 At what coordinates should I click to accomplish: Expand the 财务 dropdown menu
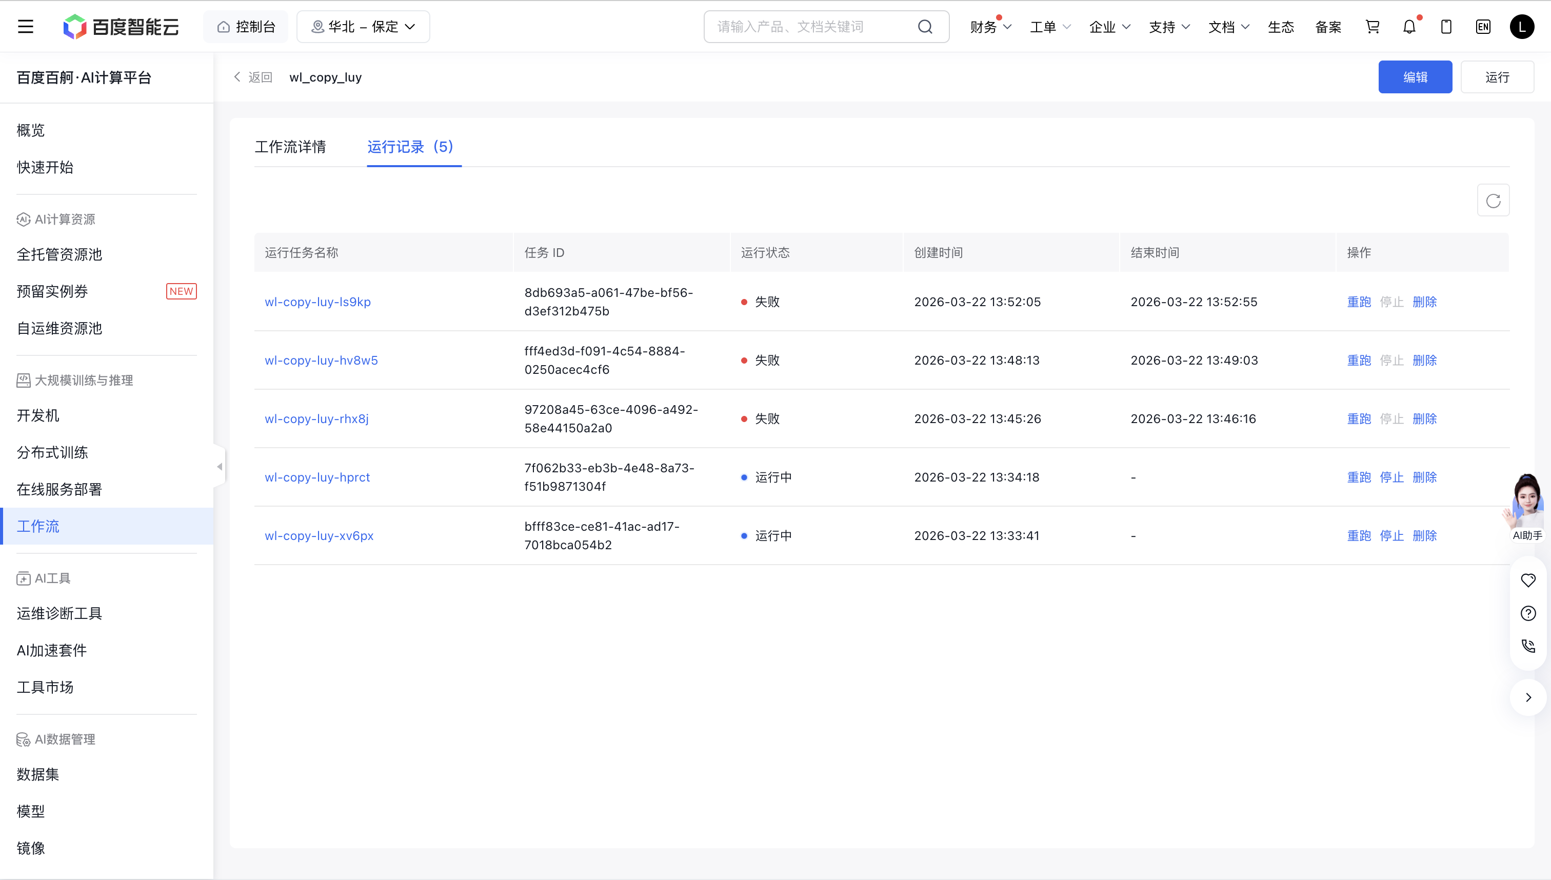990,27
